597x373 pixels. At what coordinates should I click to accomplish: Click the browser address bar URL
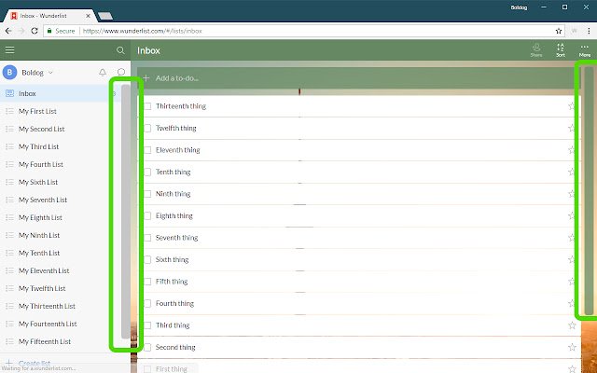[x=142, y=31]
